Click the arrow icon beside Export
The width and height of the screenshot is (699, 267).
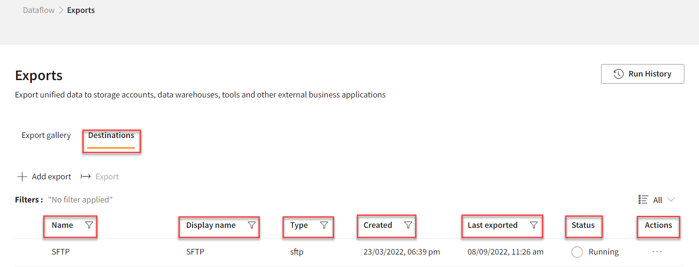tap(85, 177)
